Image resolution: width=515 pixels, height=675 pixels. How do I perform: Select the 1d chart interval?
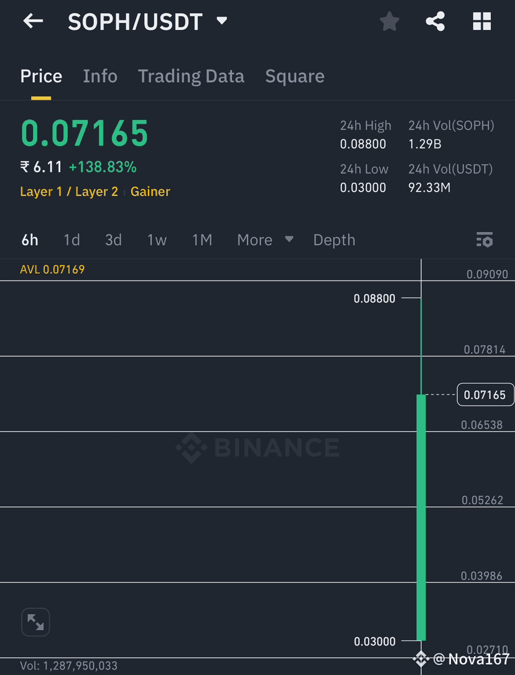tap(72, 240)
